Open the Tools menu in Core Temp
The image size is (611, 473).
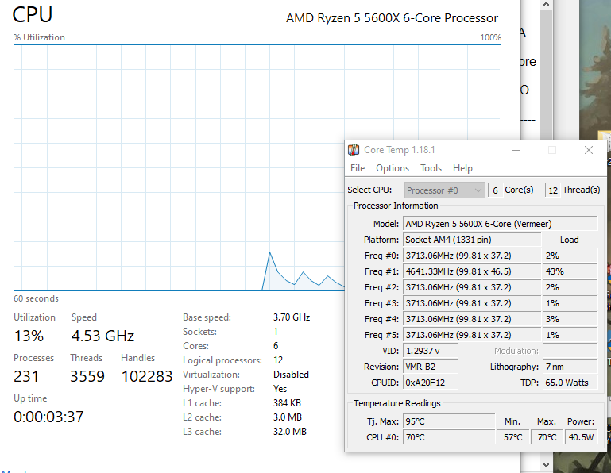point(431,168)
